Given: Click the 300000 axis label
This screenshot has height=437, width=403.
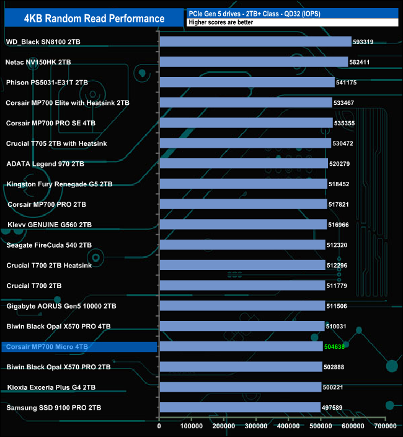Looking at the screenshot, I should (x=256, y=426).
